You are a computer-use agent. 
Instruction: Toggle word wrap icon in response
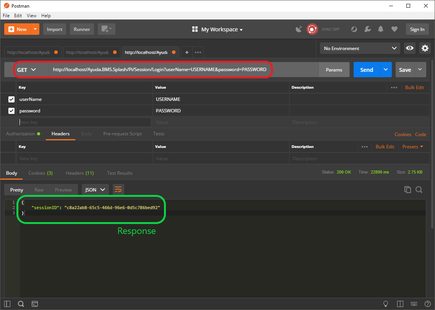click(118, 190)
